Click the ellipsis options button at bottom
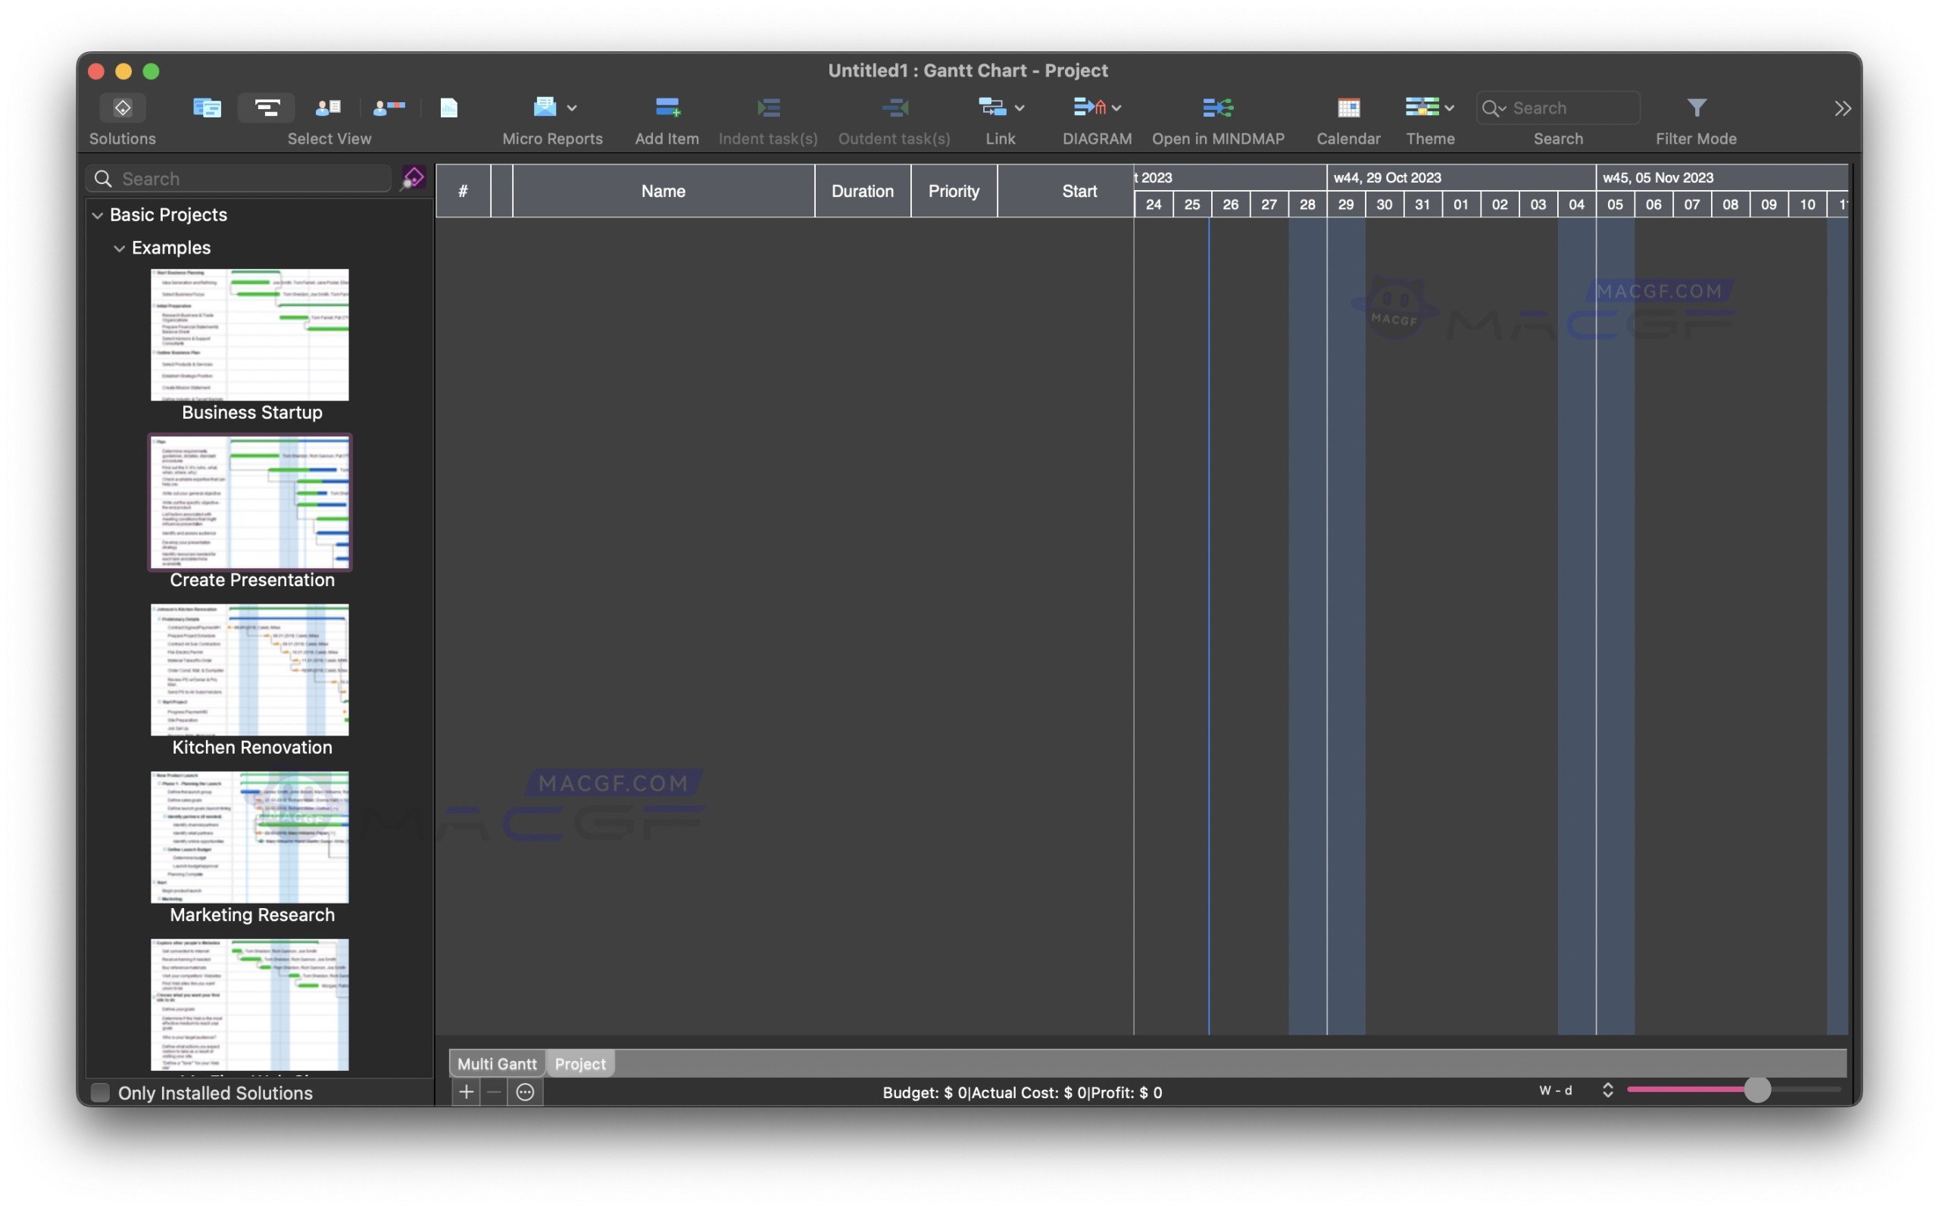1939x1208 pixels. pos(524,1092)
